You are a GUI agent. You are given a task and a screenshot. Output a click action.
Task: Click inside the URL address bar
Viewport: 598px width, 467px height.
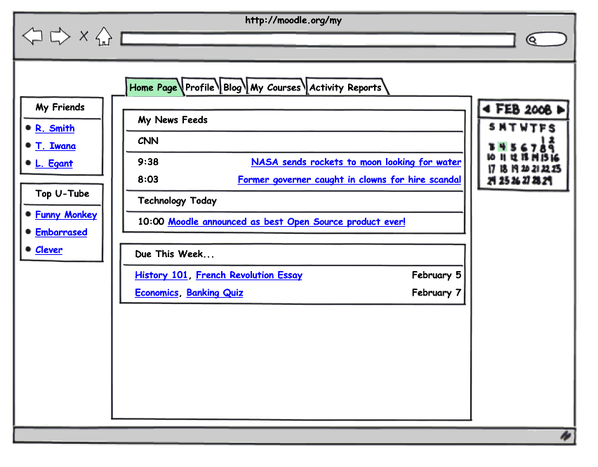pyautogui.click(x=318, y=39)
